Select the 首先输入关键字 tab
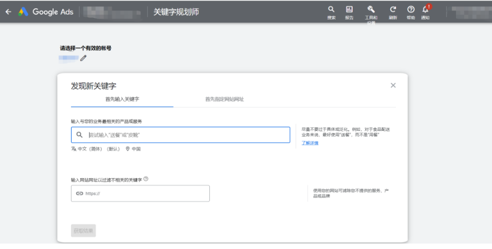This screenshot has width=492, height=249. 122,99
